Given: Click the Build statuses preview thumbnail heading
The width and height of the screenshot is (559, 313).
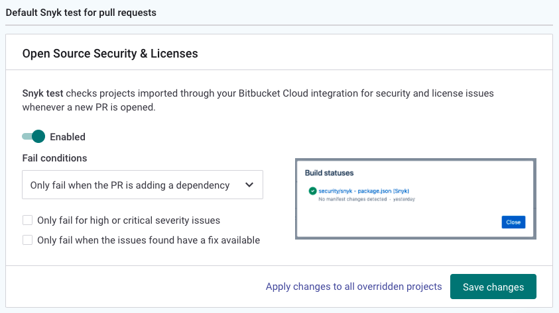Looking at the screenshot, I should [329, 173].
